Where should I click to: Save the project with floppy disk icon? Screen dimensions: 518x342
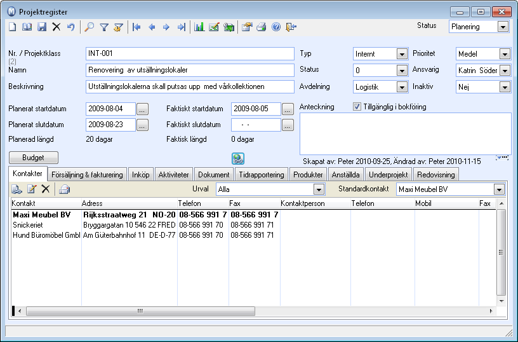pos(42,27)
